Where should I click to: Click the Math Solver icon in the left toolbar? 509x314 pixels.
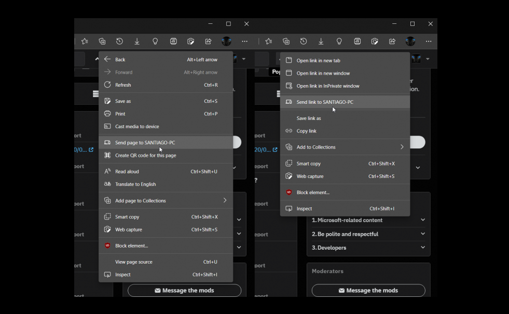[173, 42]
